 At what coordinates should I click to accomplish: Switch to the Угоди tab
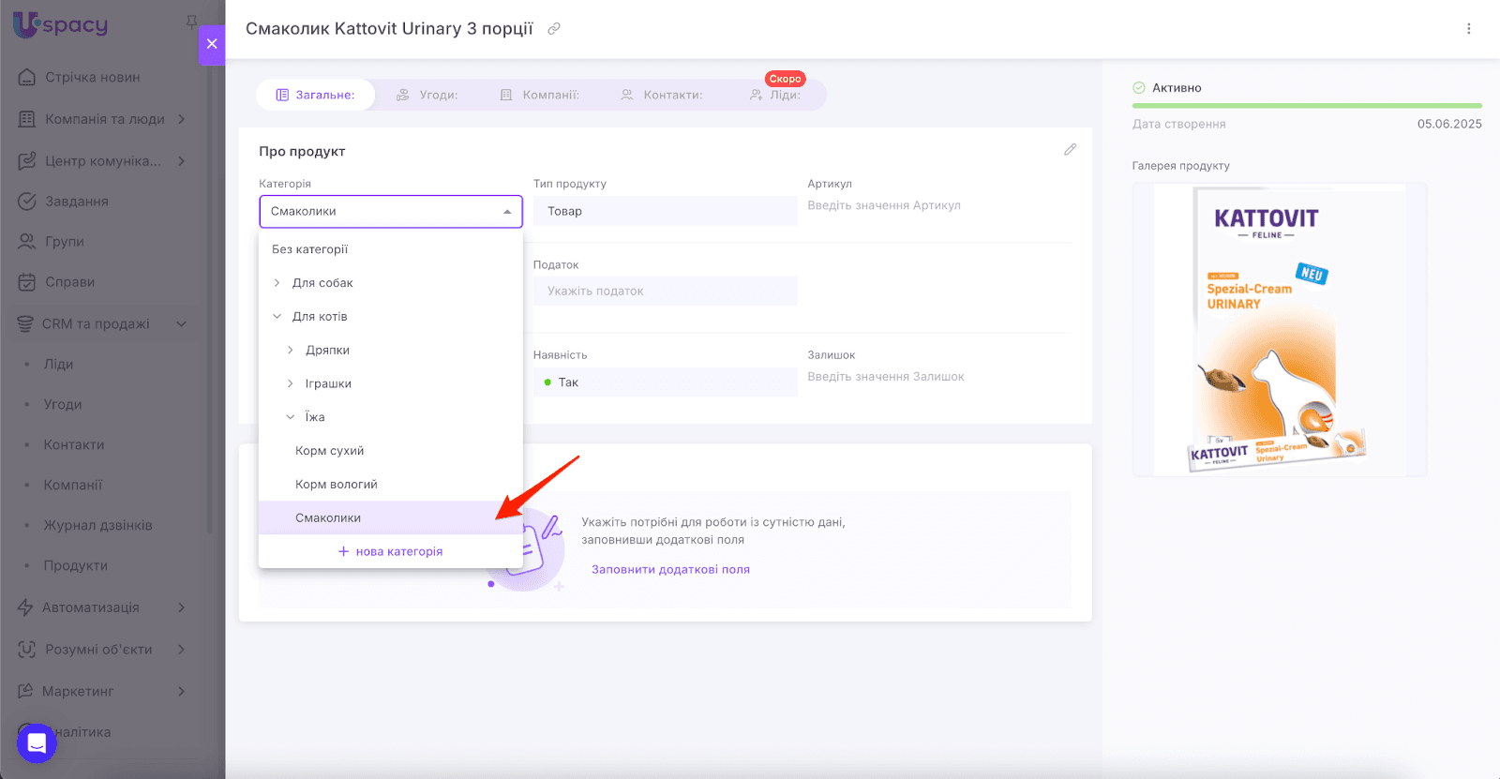click(427, 95)
